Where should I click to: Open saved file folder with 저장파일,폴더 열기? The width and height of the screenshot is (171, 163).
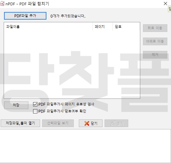[20, 123]
